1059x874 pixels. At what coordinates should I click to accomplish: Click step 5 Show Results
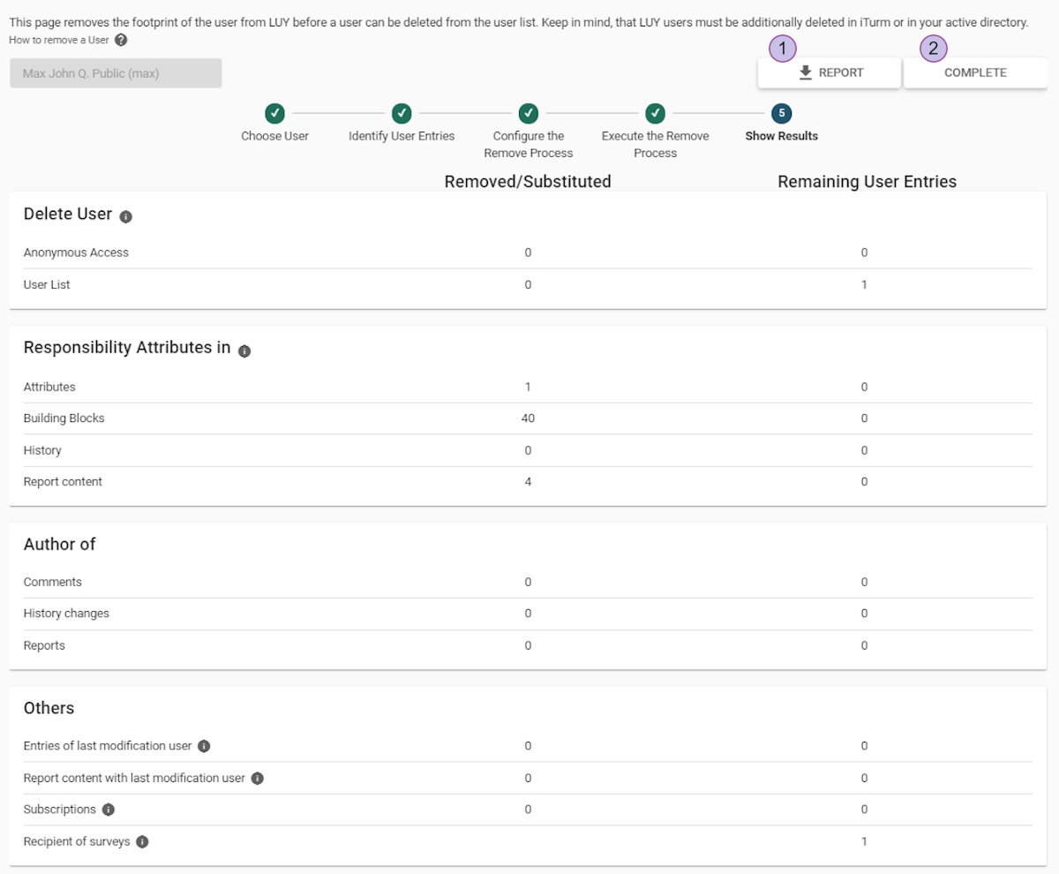[x=781, y=113]
